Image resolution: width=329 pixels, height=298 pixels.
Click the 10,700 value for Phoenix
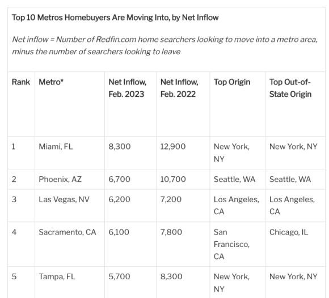173,179
